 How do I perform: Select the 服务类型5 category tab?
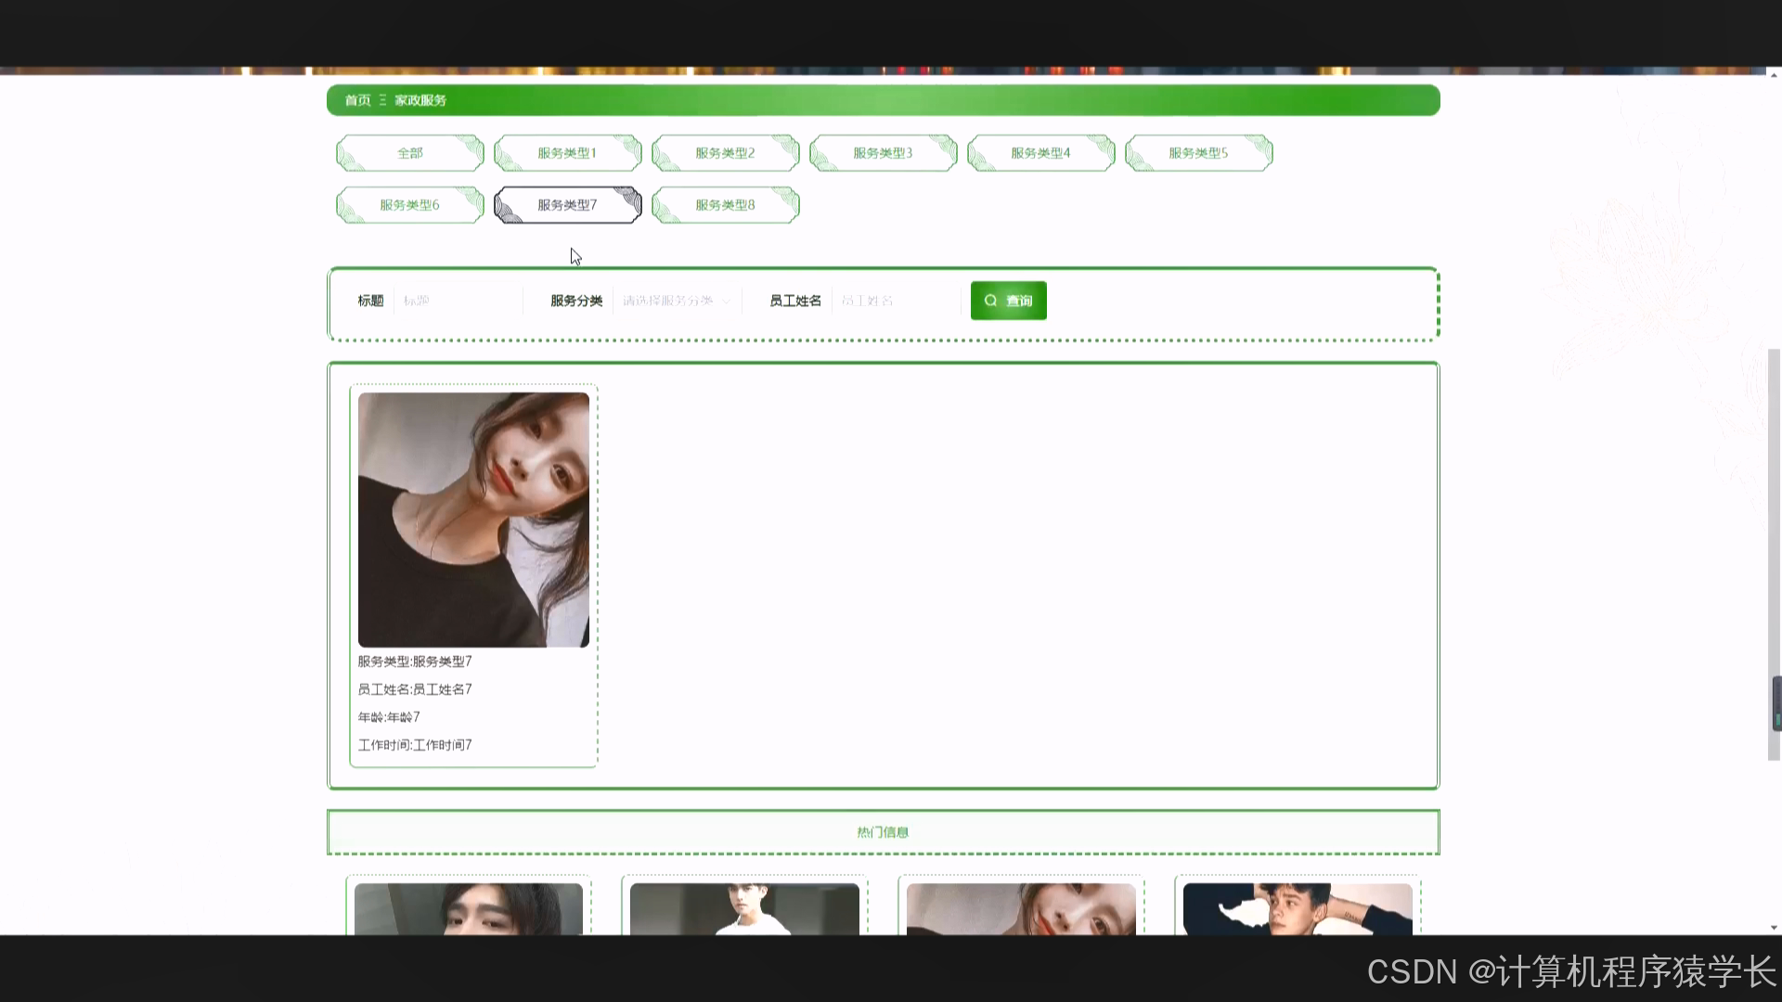click(1198, 153)
